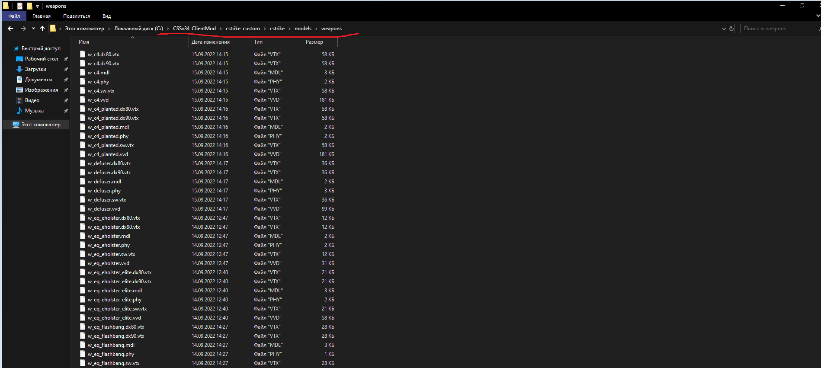Image resolution: width=821 pixels, height=368 pixels.
Task: Navigate to the cstrike_custom breadcrumb
Action: (243, 29)
